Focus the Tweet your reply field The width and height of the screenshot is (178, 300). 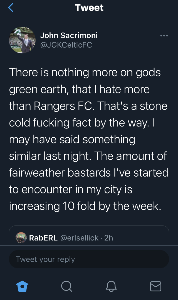coord(89,259)
